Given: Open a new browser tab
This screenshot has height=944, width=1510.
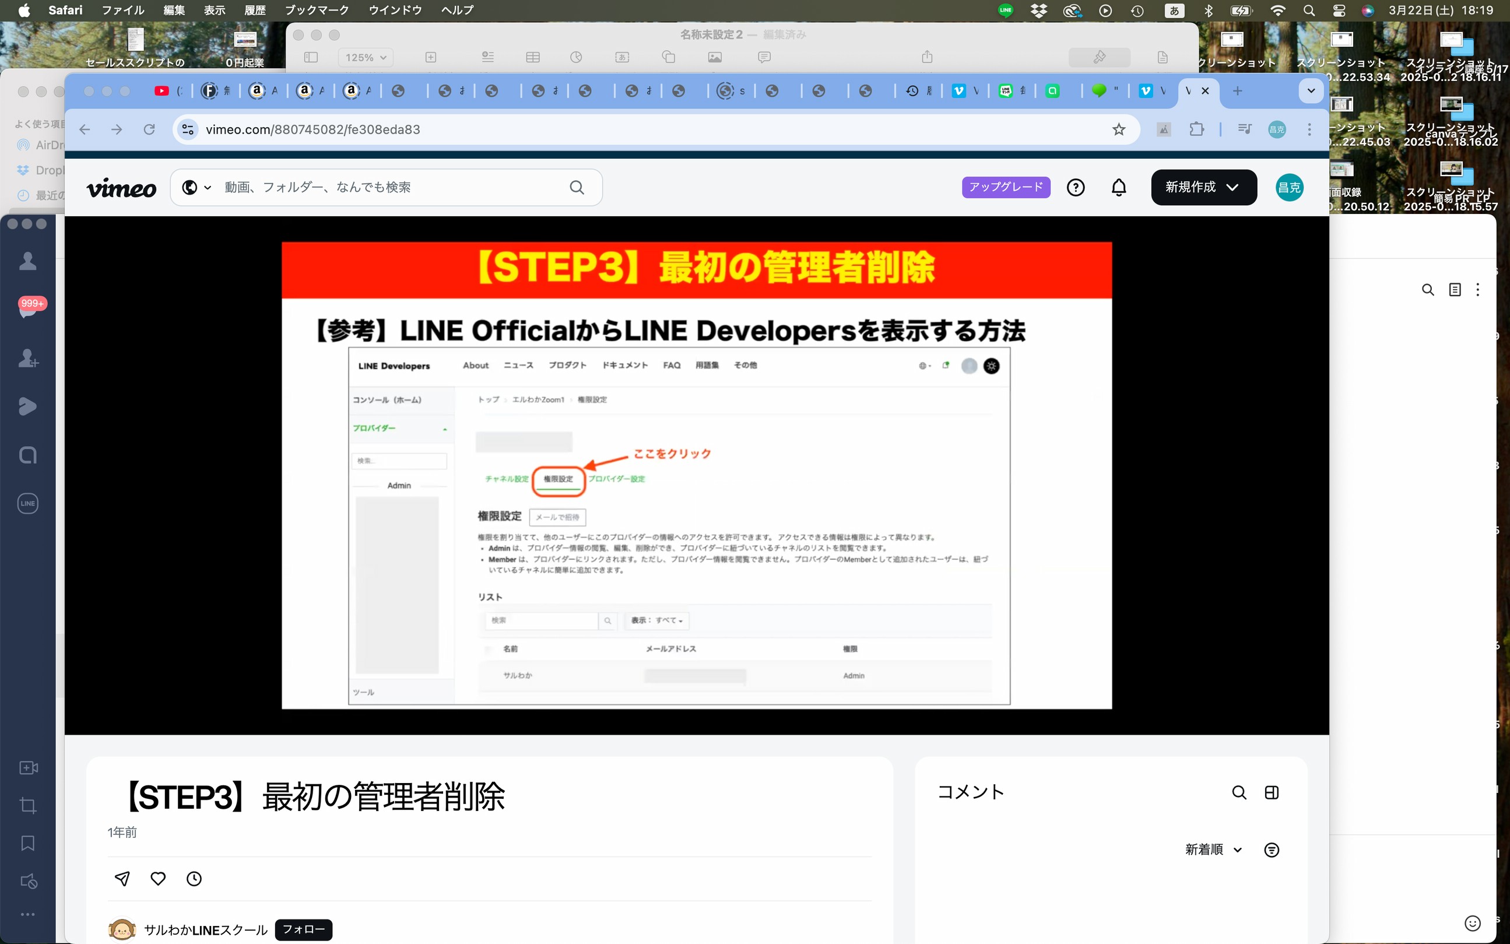Looking at the screenshot, I should 1237,91.
